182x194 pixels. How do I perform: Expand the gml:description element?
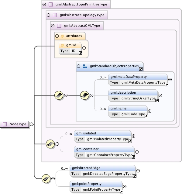click(x=160, y=95)
